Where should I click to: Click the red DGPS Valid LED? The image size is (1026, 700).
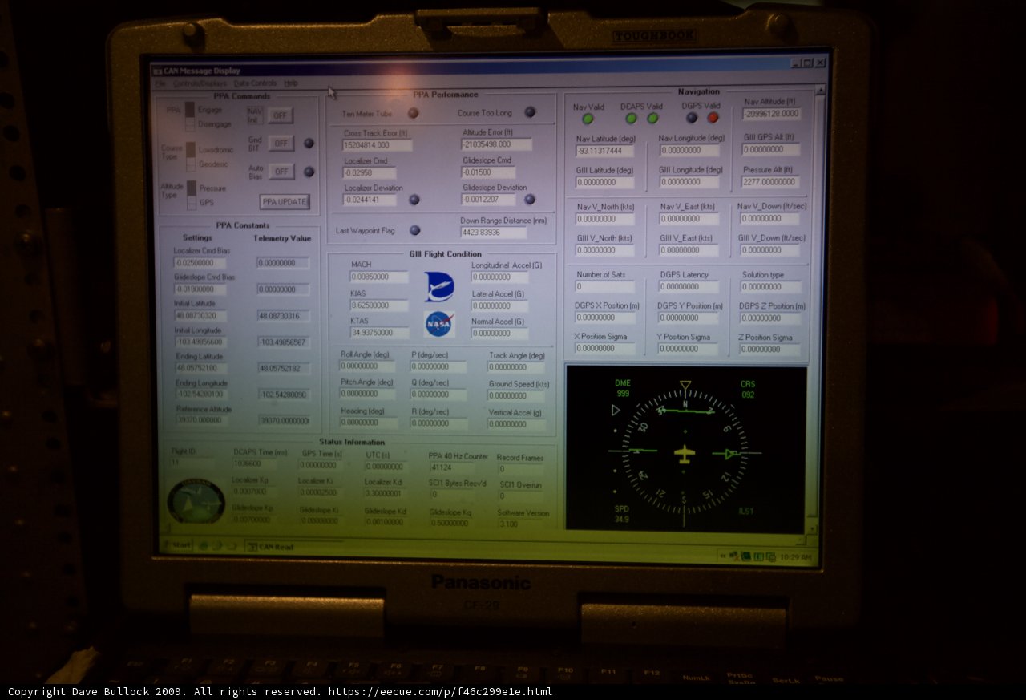tap(713, 117)
